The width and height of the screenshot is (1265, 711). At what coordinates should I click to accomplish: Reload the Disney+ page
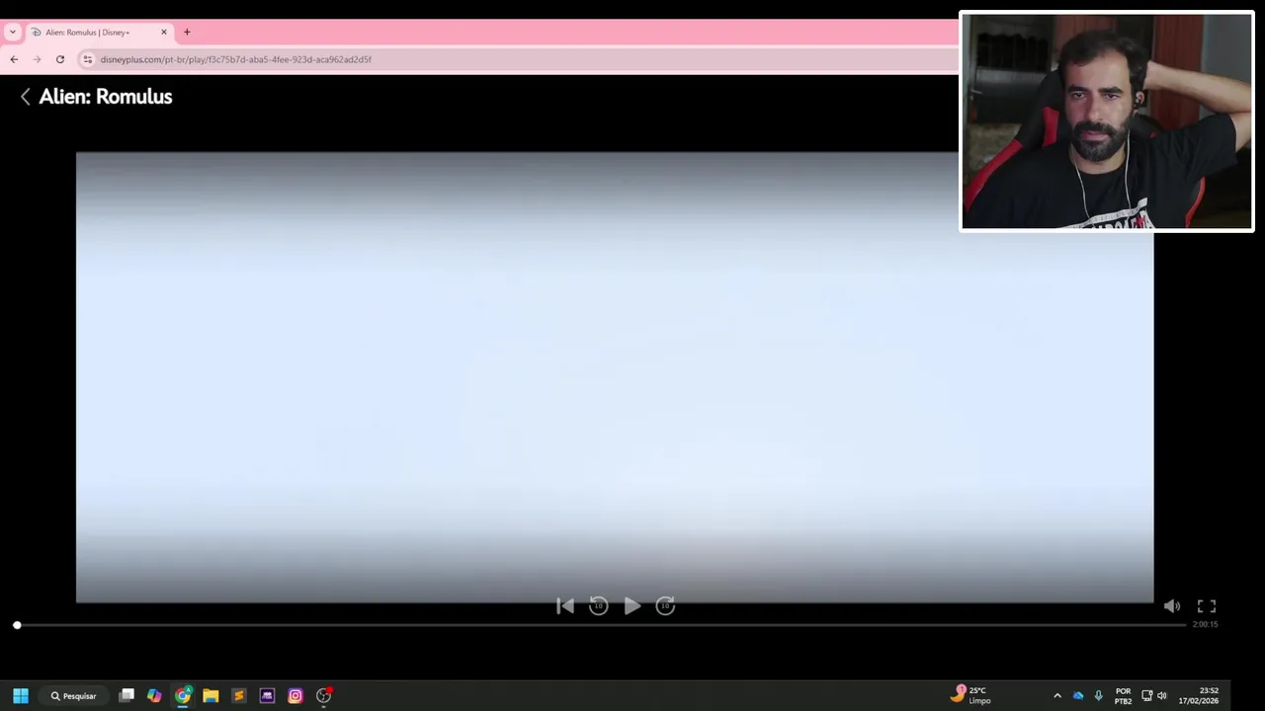[x=60, y=59]
